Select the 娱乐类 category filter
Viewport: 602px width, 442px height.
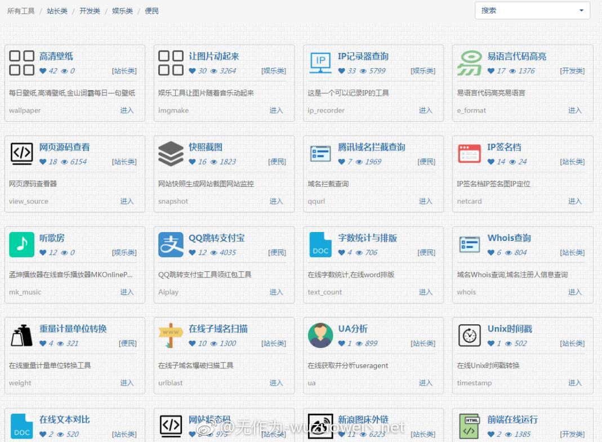(x=122, y=10)
